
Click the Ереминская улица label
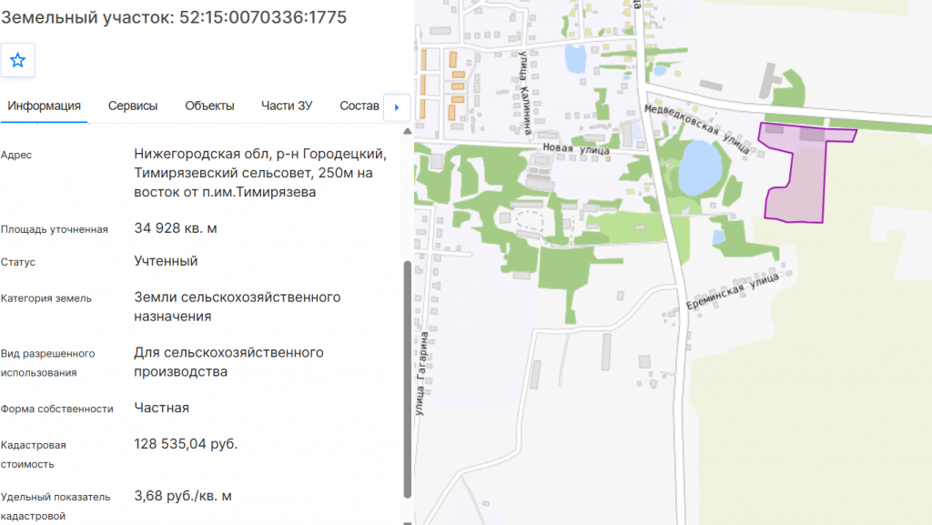tap(732, 291)
